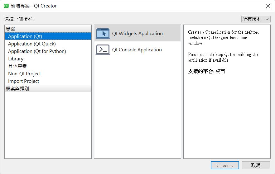The height and width of the screenshot is (174, 275).
Task: Select Application (Qt Quick) category
Action: pyautogui.click(x=48, y=44)
